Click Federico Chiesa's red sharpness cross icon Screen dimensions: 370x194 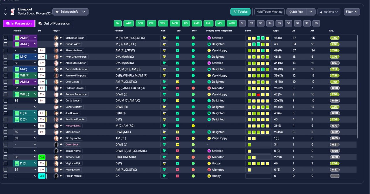(177, 88)
